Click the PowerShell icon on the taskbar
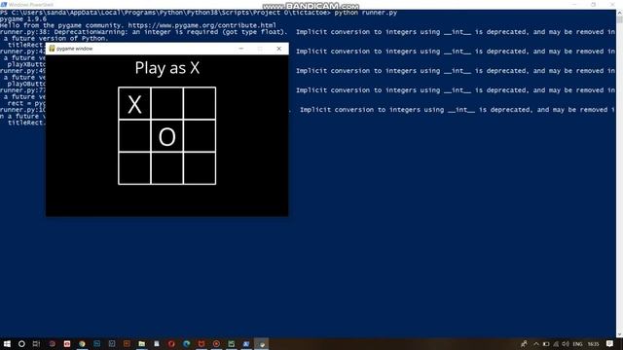Image resolution: width=623 pixels, height=350 pixels. click(246, 343)
